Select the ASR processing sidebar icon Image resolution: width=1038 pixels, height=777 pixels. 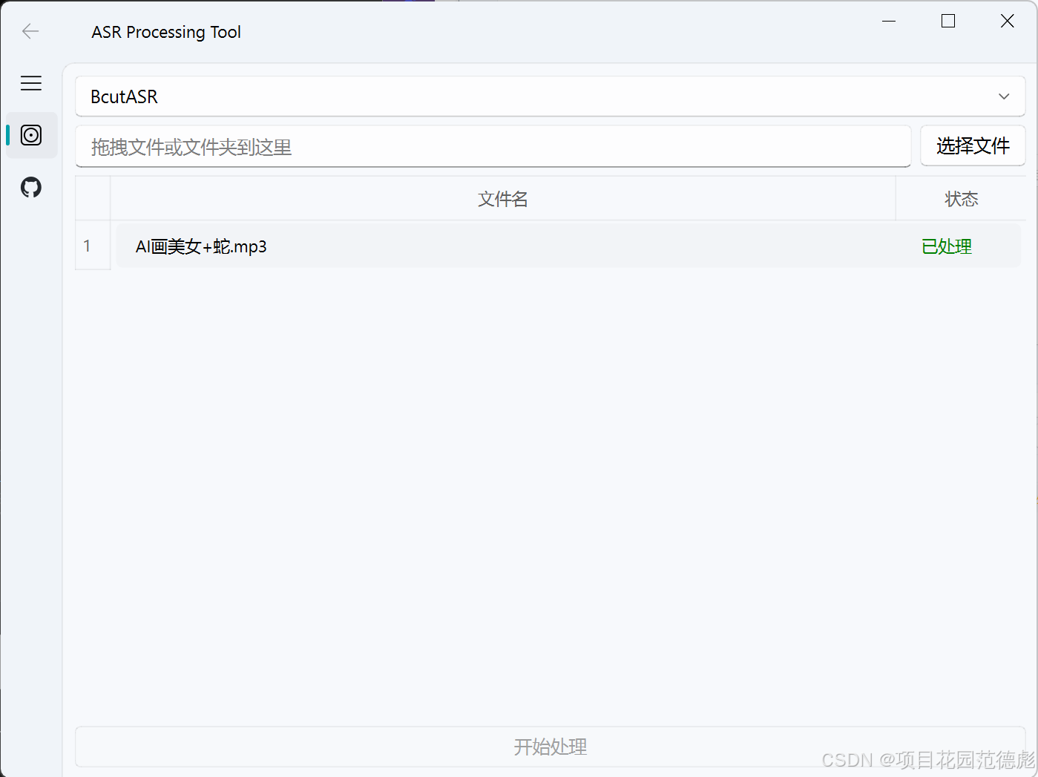pos(31,135)
